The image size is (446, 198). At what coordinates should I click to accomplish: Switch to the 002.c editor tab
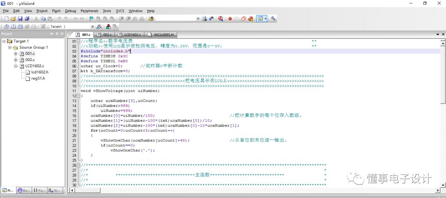pyautogui.click(x=104, y=34)
